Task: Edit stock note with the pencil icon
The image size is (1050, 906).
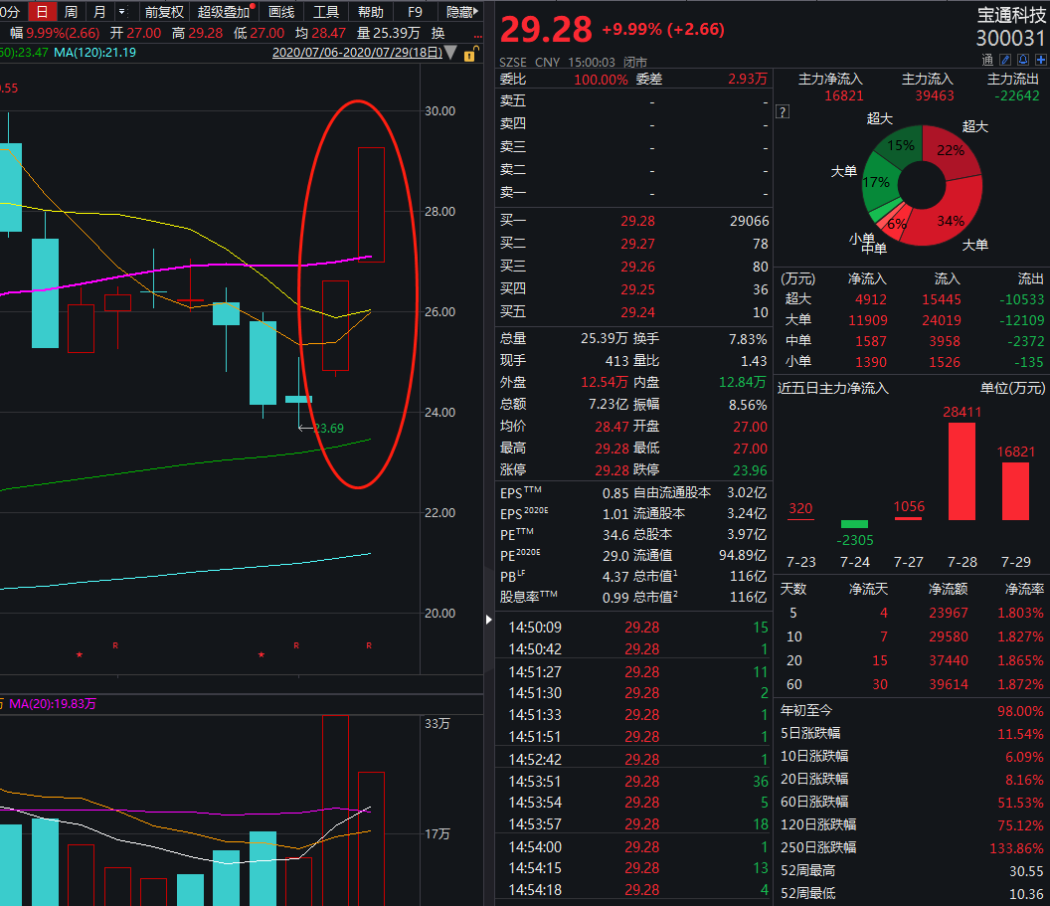Action: (1004, 60)
